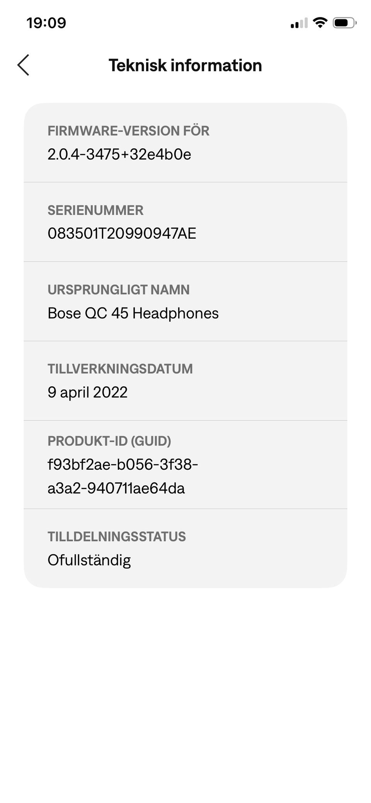371x803 pixels.
Task: Tap the SERIENUMMER label
Action: pos(95,211)
